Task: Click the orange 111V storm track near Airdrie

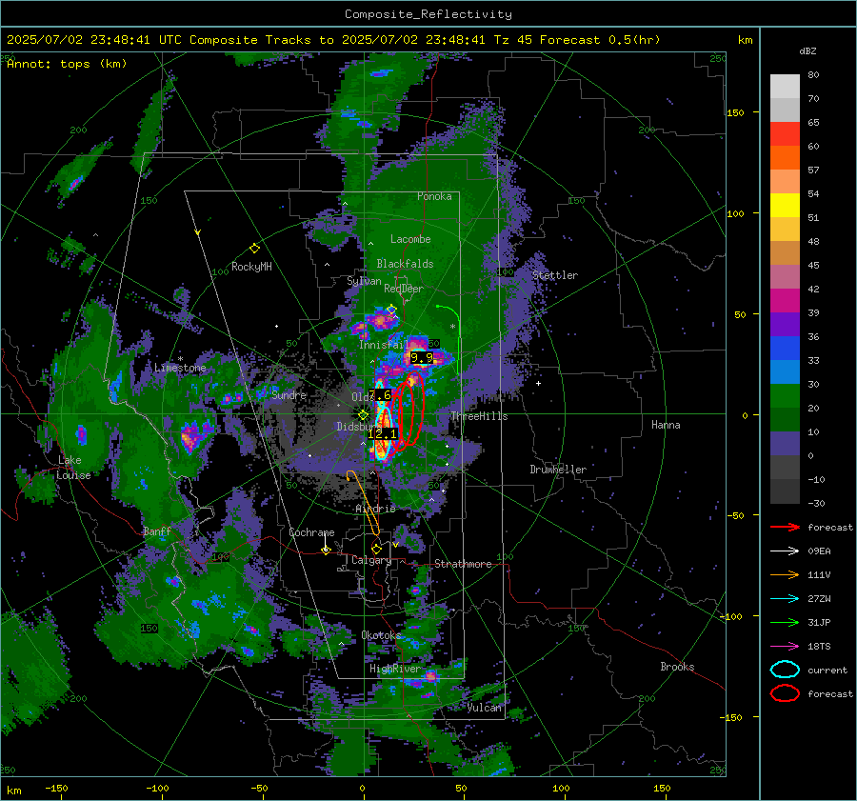Action: [364, 502]
